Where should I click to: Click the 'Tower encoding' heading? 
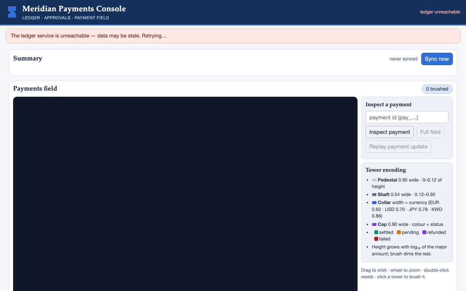point(386,170)
